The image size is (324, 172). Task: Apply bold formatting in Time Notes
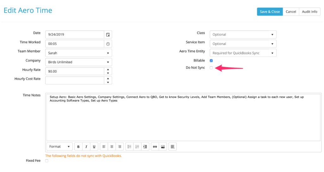[x=78, y=147]
